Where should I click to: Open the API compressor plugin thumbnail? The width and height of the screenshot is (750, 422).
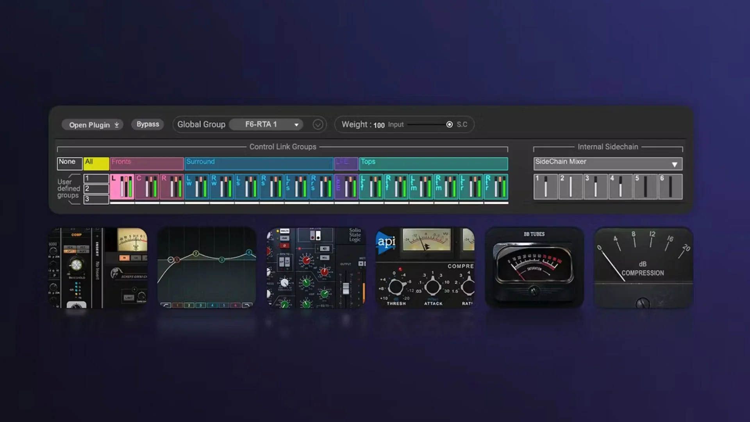coord(425,268)
